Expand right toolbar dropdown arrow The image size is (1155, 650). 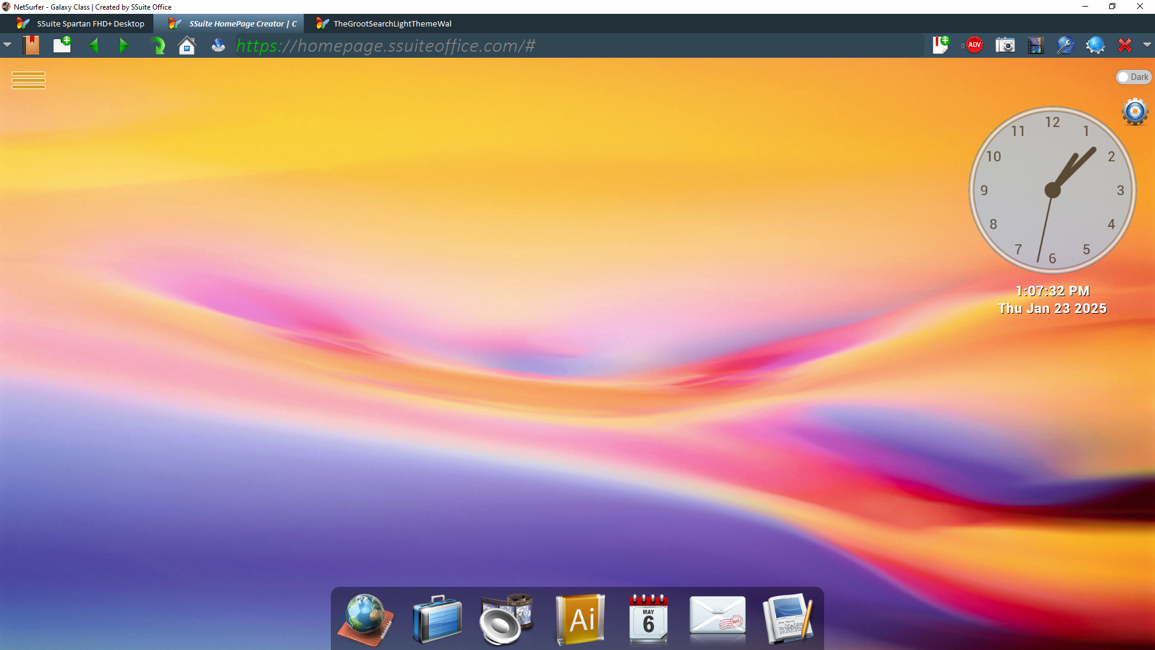coord(1147,45)
